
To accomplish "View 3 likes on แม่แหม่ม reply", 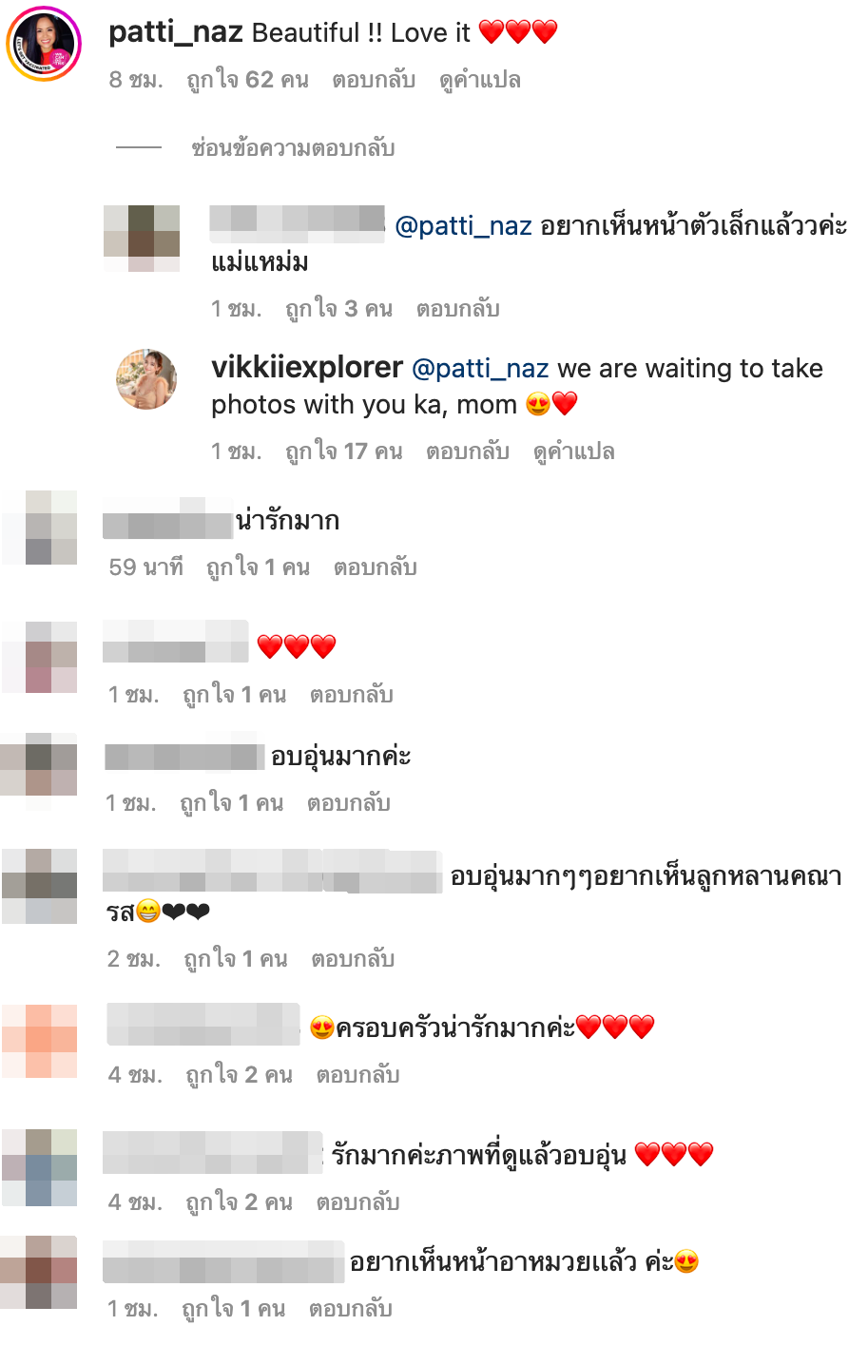I will pyautogui.click(x=339, y=309).
